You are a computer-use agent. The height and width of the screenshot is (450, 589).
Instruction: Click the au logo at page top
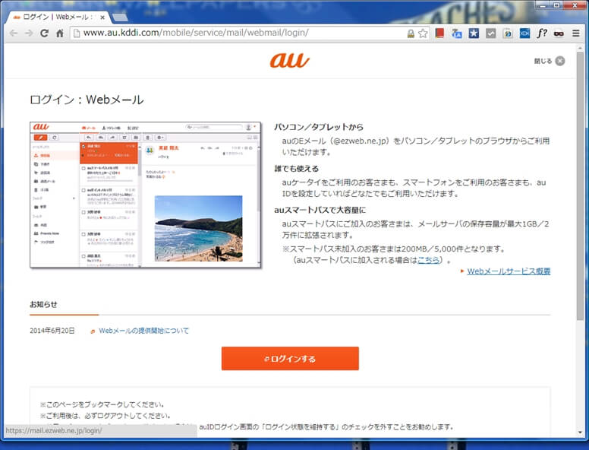(289, 61)
